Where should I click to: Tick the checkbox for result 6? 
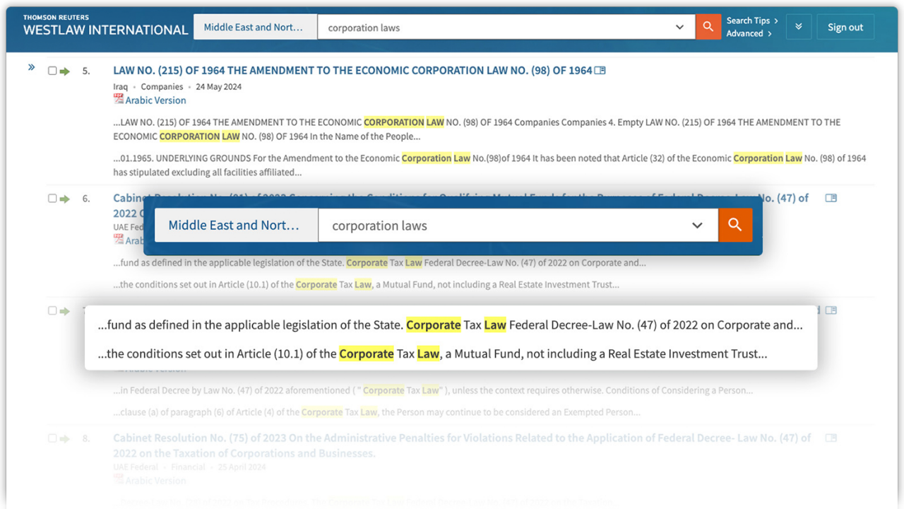click(52, 199)
